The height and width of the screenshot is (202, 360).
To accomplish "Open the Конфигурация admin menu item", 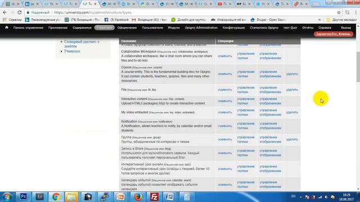I will click(233, 27).
